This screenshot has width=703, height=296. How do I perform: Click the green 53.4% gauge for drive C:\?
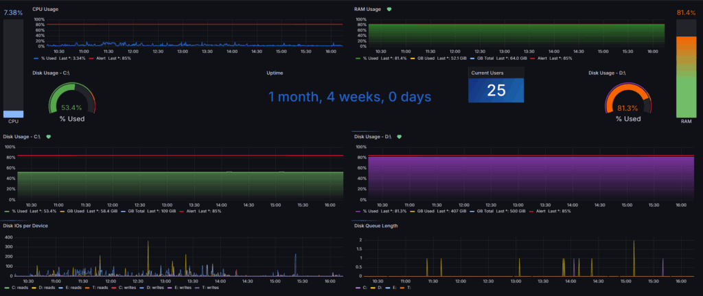pos(71,101)
